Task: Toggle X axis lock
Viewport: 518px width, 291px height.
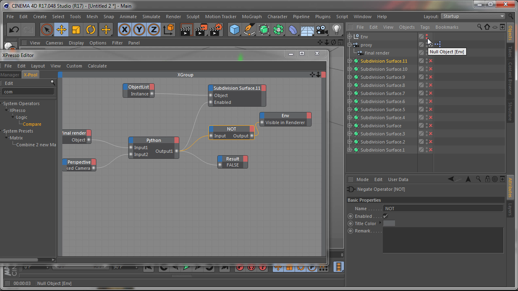Action: tap(125, 30)
